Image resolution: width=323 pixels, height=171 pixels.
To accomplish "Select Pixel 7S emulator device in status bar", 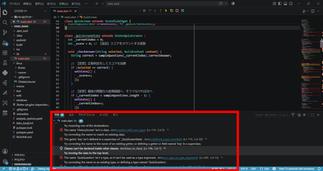I will (298, 169).
